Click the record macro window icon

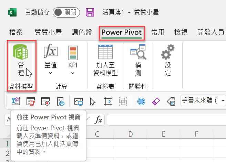45,101
